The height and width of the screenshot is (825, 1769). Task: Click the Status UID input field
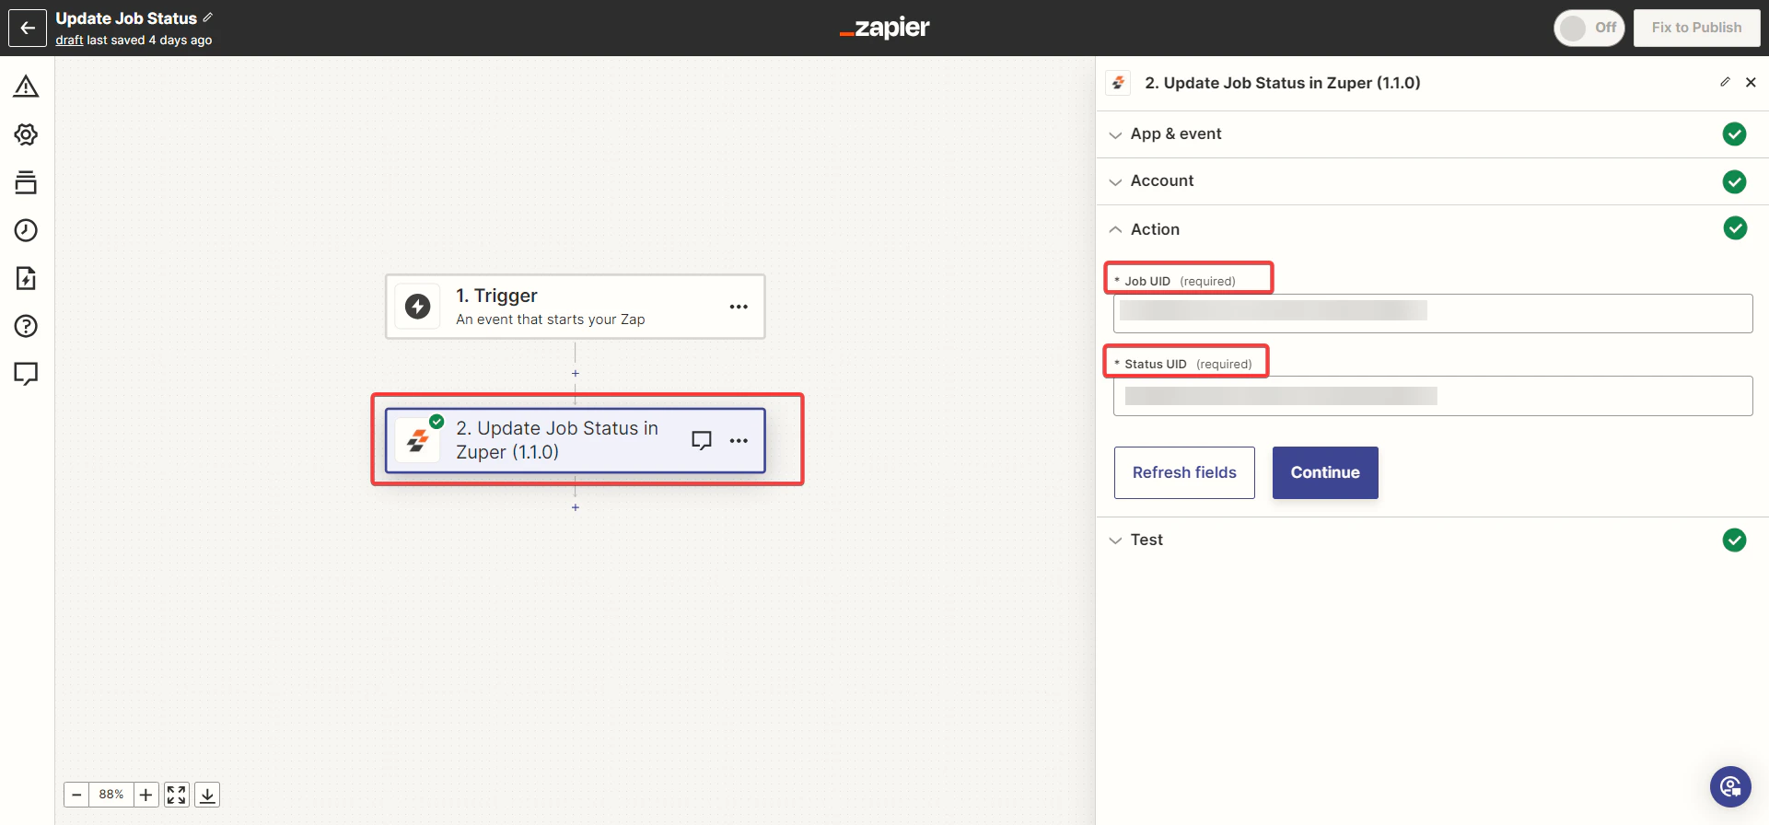coord(1433,396)
